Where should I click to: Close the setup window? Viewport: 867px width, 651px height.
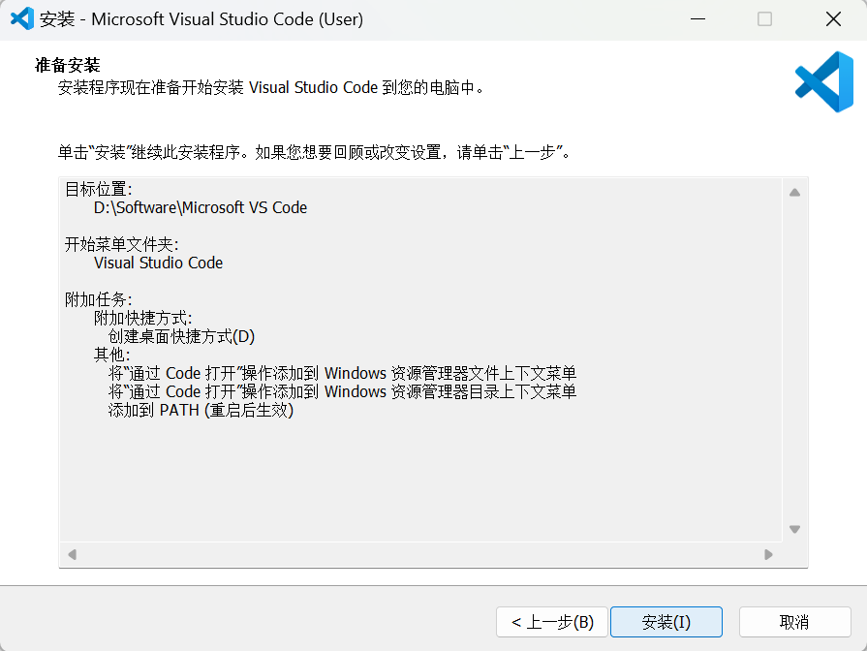(833, 18)
